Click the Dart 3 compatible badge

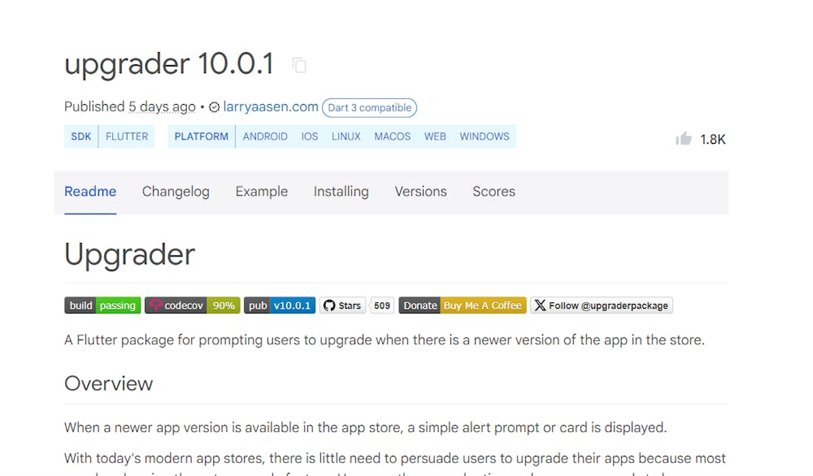[x=369, y=108]
